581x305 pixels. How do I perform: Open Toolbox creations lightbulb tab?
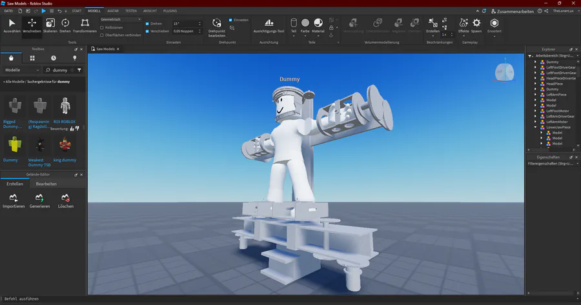74,58
